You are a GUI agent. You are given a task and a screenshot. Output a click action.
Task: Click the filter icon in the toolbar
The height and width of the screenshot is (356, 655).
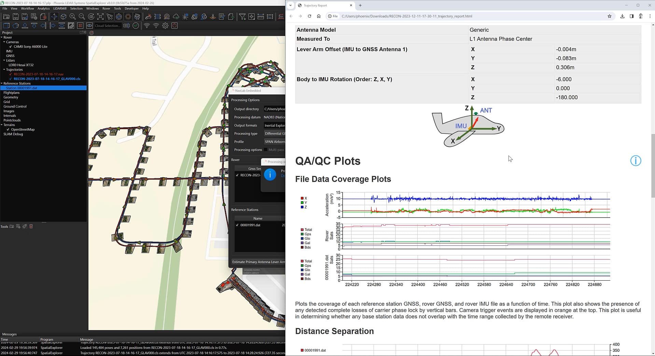tap(242, 16)
